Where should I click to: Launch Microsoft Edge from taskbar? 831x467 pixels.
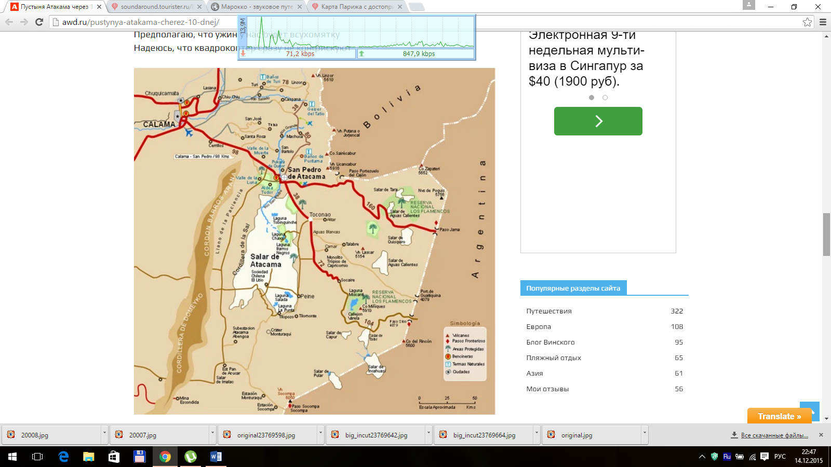click(x=63, y=457)
